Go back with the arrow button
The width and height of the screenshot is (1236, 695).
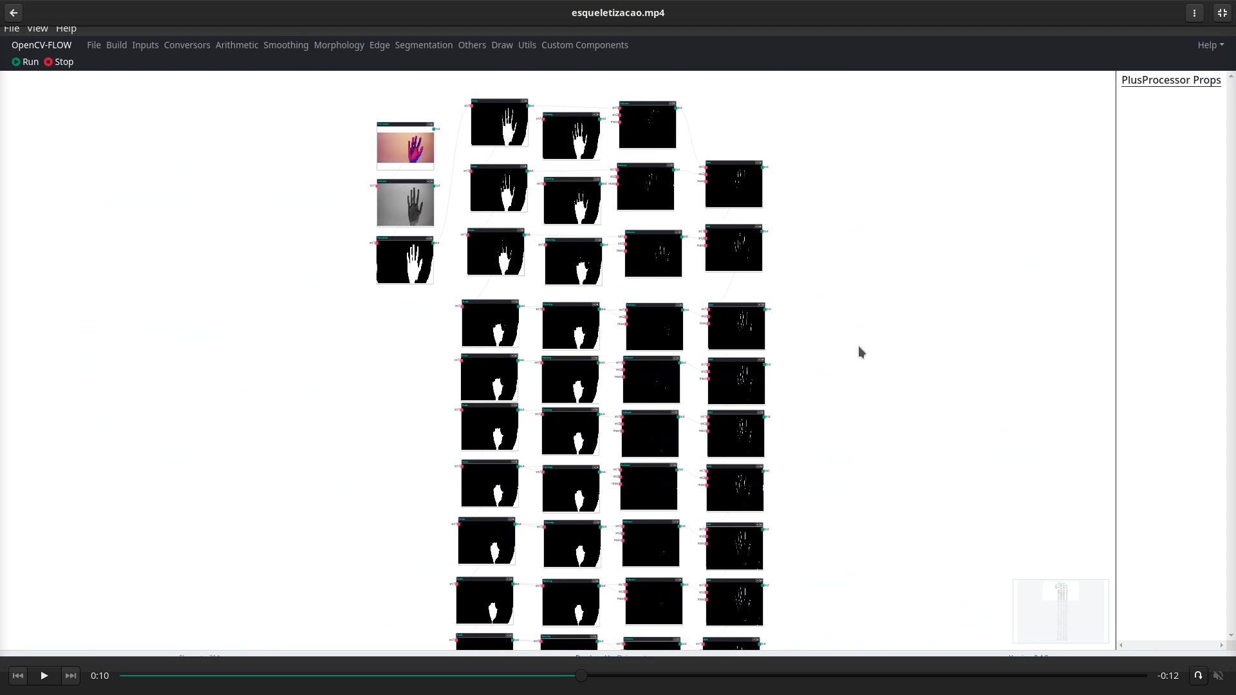pyautogui.click(x=14, y=13)
